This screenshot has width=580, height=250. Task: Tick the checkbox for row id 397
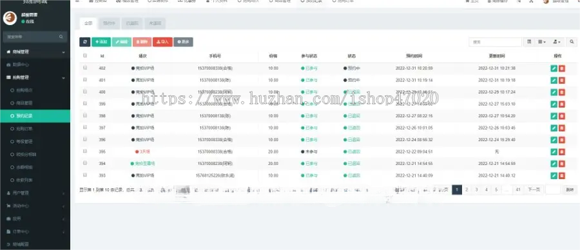pyautogui.click(x=85, y=127)
